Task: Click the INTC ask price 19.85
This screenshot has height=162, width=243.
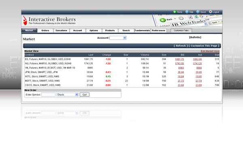Action: 198,77
